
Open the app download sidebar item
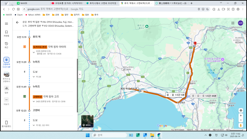coord(6,124)
